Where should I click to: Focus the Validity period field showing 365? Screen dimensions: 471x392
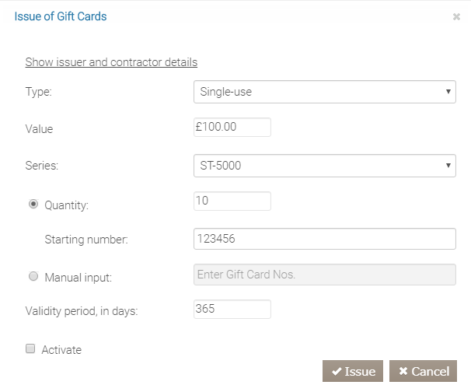pos(232,309)
